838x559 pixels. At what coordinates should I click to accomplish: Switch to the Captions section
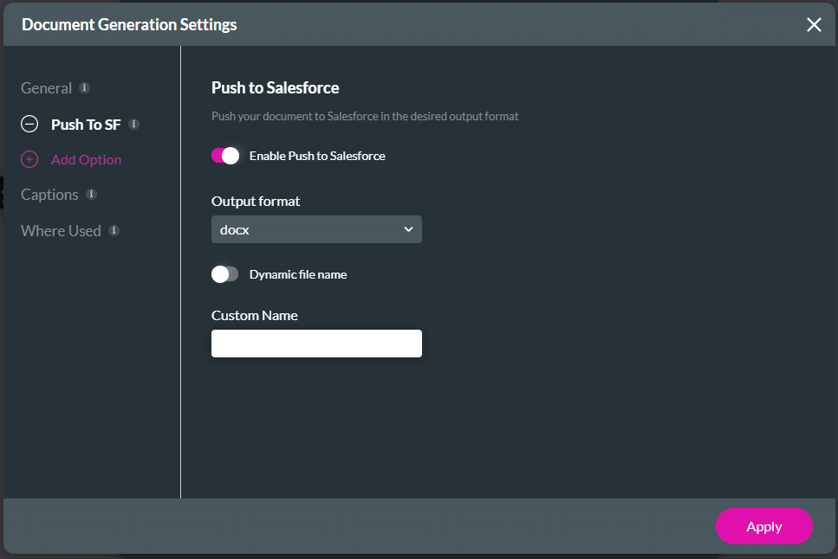[49, 195]
